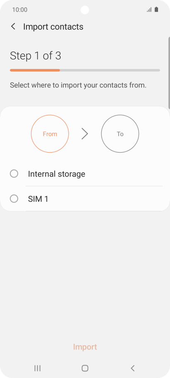The width and height of the screenshot is (170, 378).
Task: Tap the Home navigation button
Action: [x=85, y=368]
